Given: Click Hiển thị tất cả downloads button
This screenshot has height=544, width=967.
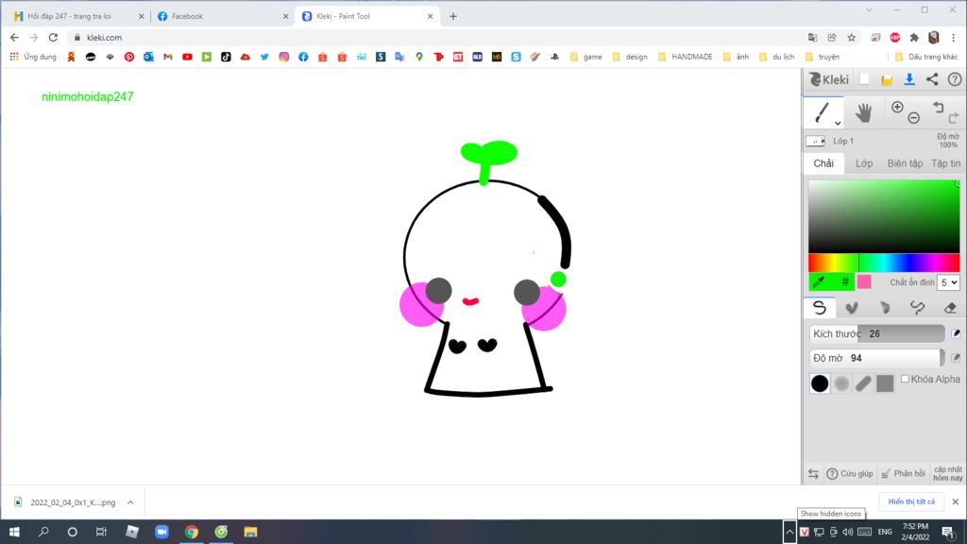Looking at the screenshot, I should coord(911,501).
